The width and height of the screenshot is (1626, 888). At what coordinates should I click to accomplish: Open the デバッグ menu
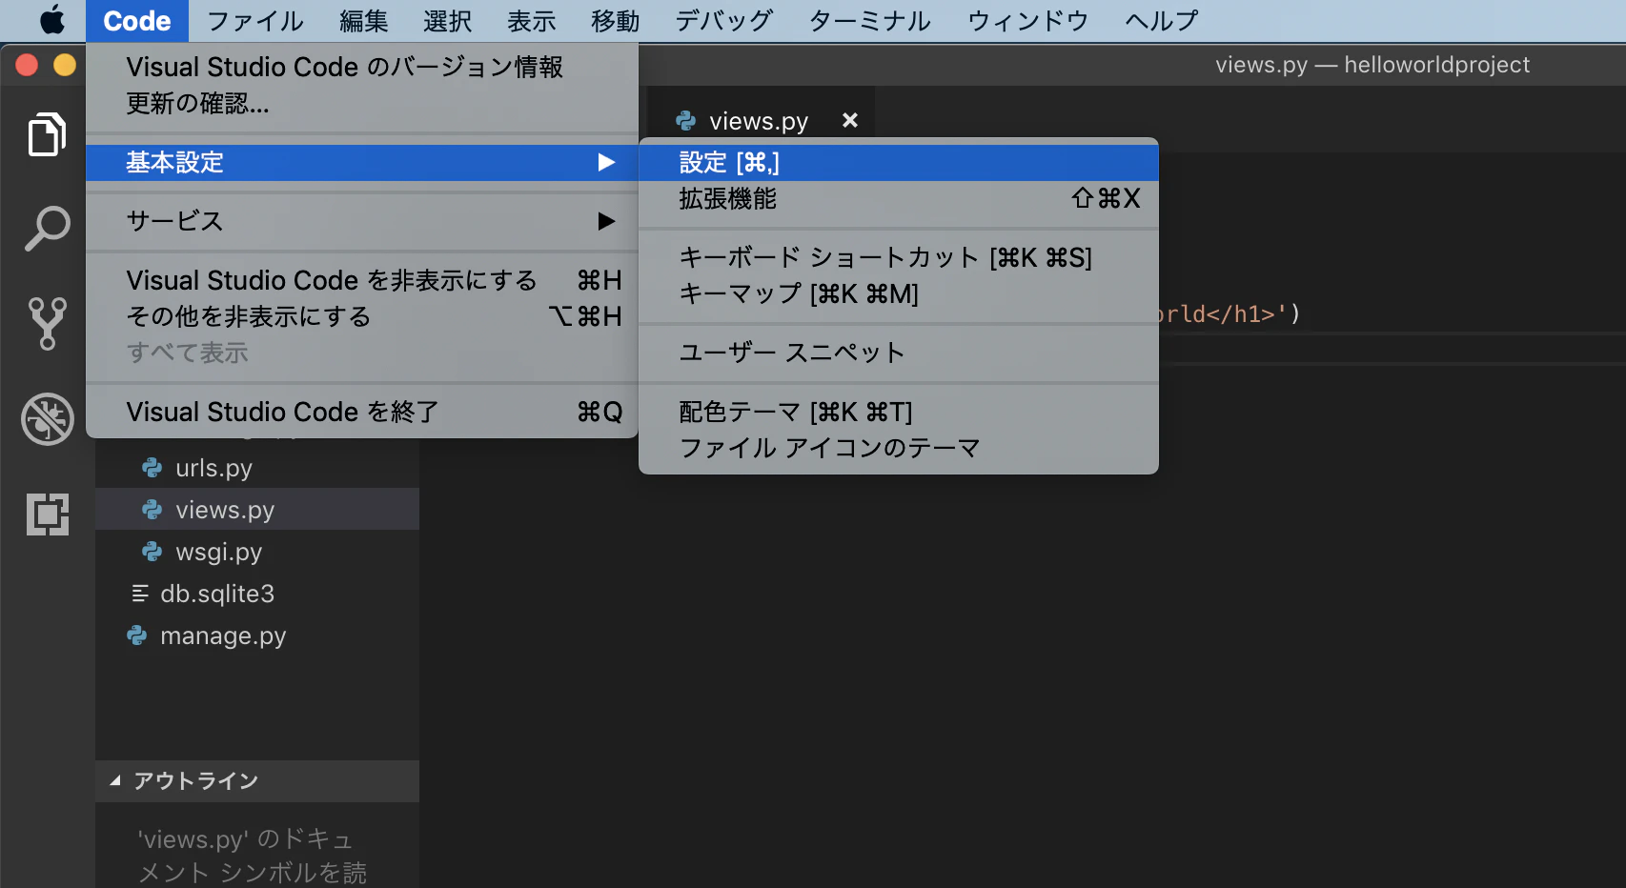point(722,20)
